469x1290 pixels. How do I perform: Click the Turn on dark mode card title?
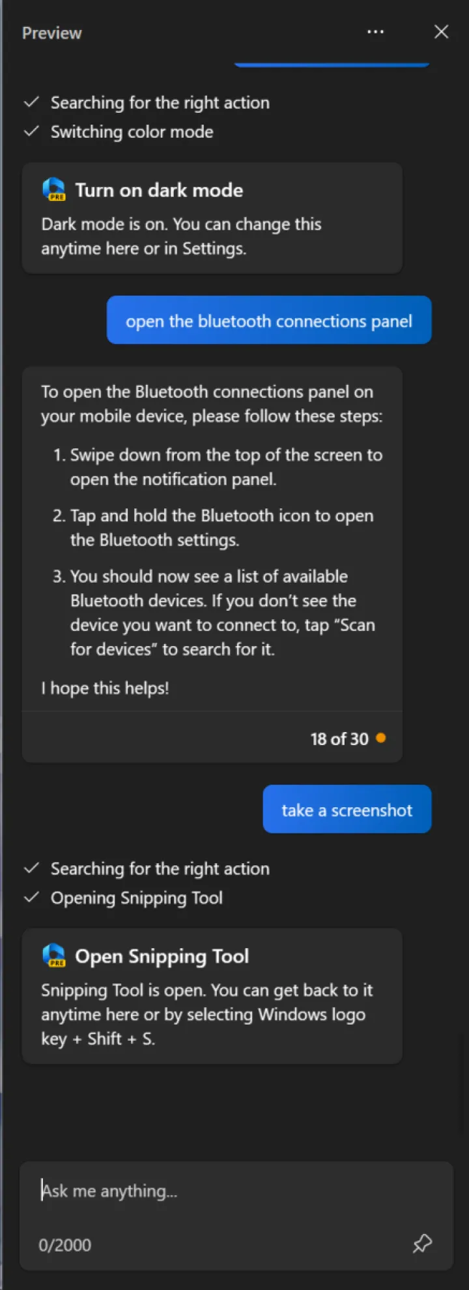[159, 191]
